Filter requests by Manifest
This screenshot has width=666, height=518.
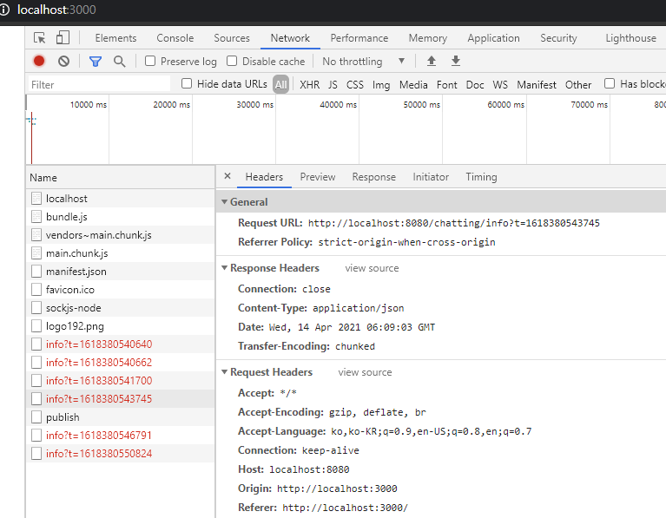[x=537, y=85]
